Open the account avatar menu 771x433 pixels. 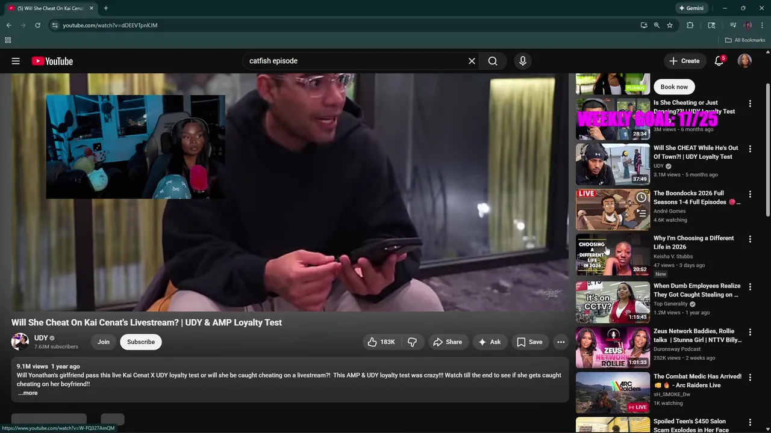click(744, 61)
